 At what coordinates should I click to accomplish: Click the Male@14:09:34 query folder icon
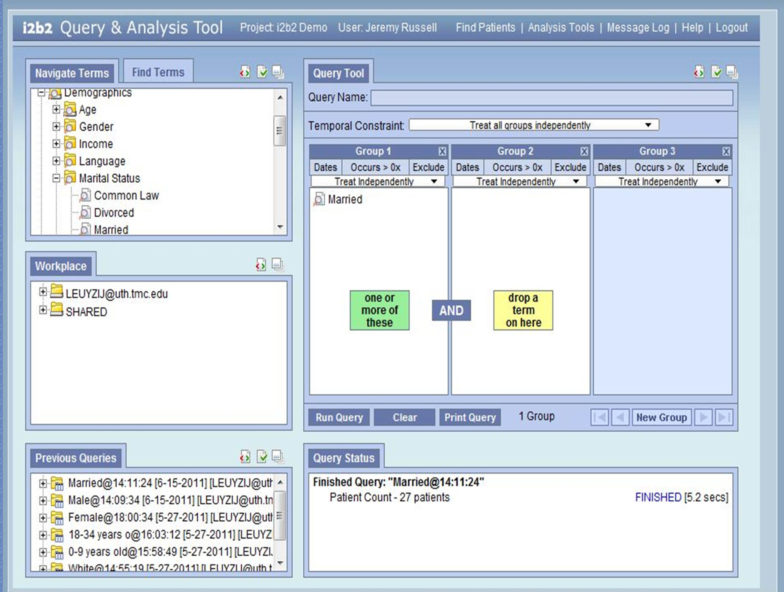(57, 500)
